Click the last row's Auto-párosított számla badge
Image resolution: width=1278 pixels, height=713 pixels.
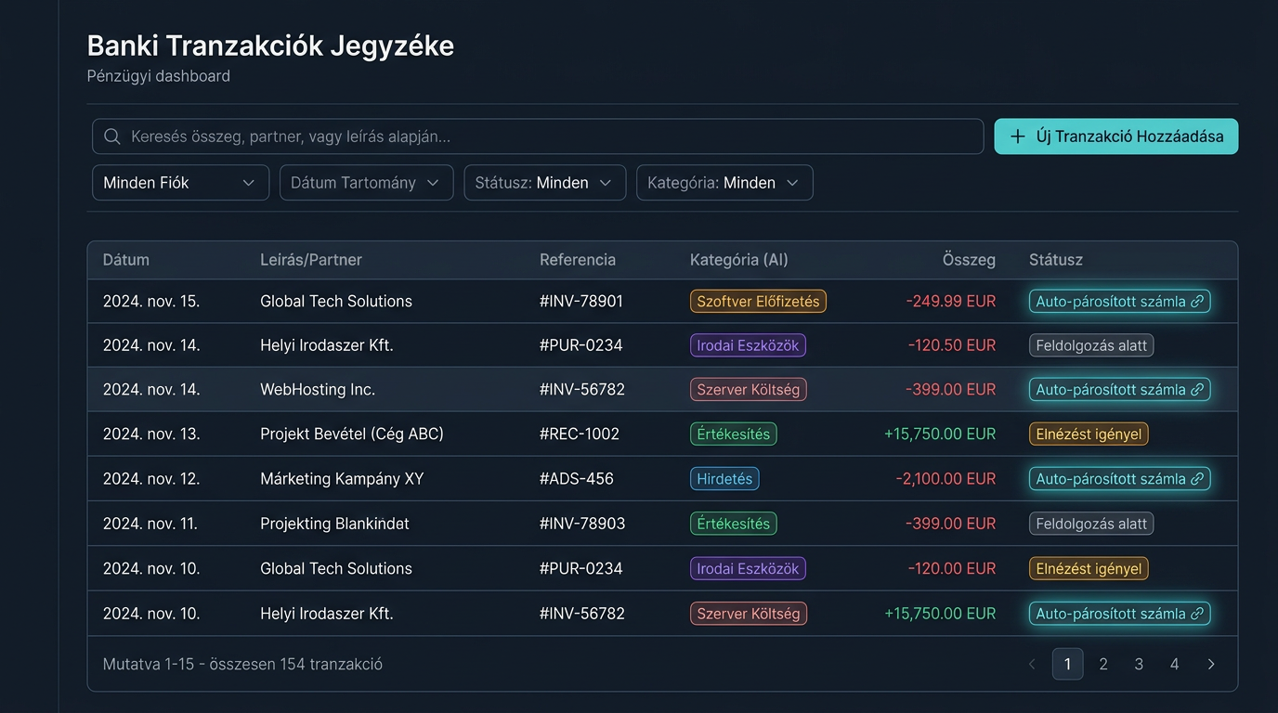click(x=1119, y=614)
